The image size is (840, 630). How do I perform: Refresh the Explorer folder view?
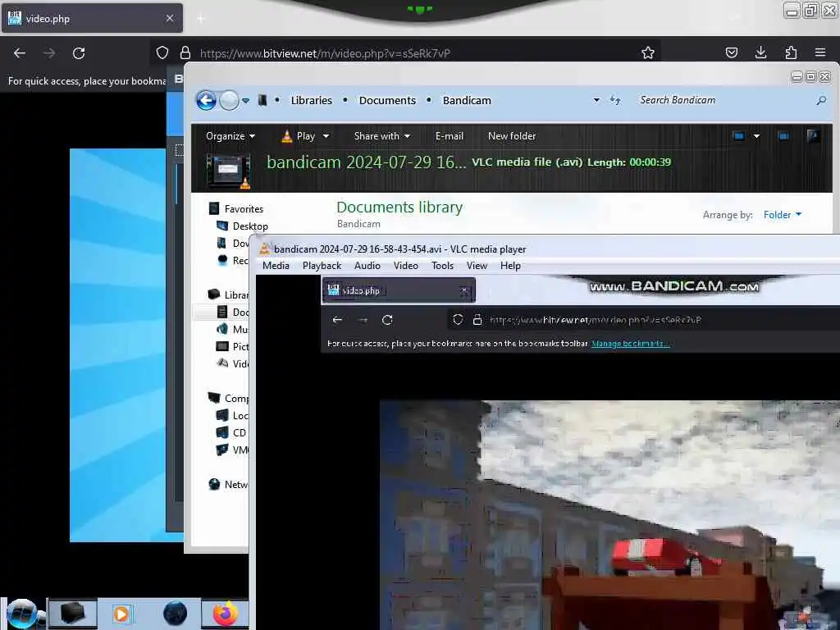coord(615,100)
